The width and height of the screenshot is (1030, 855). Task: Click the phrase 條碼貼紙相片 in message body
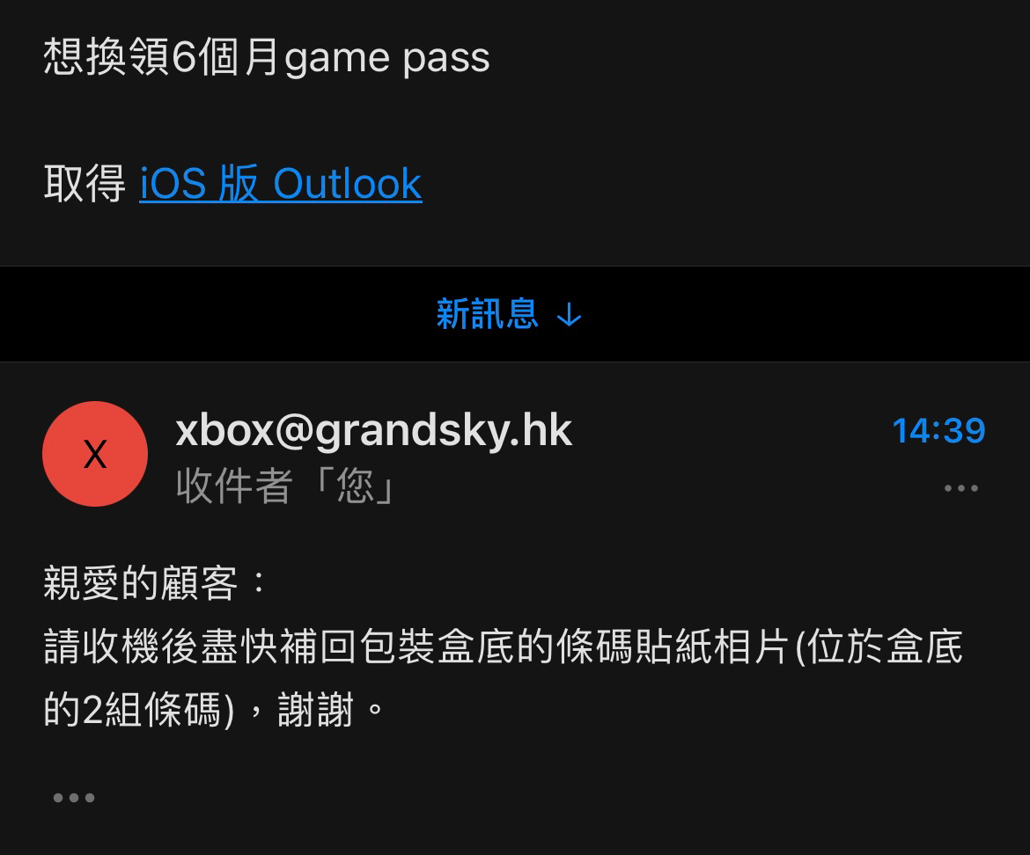(673, 647)
